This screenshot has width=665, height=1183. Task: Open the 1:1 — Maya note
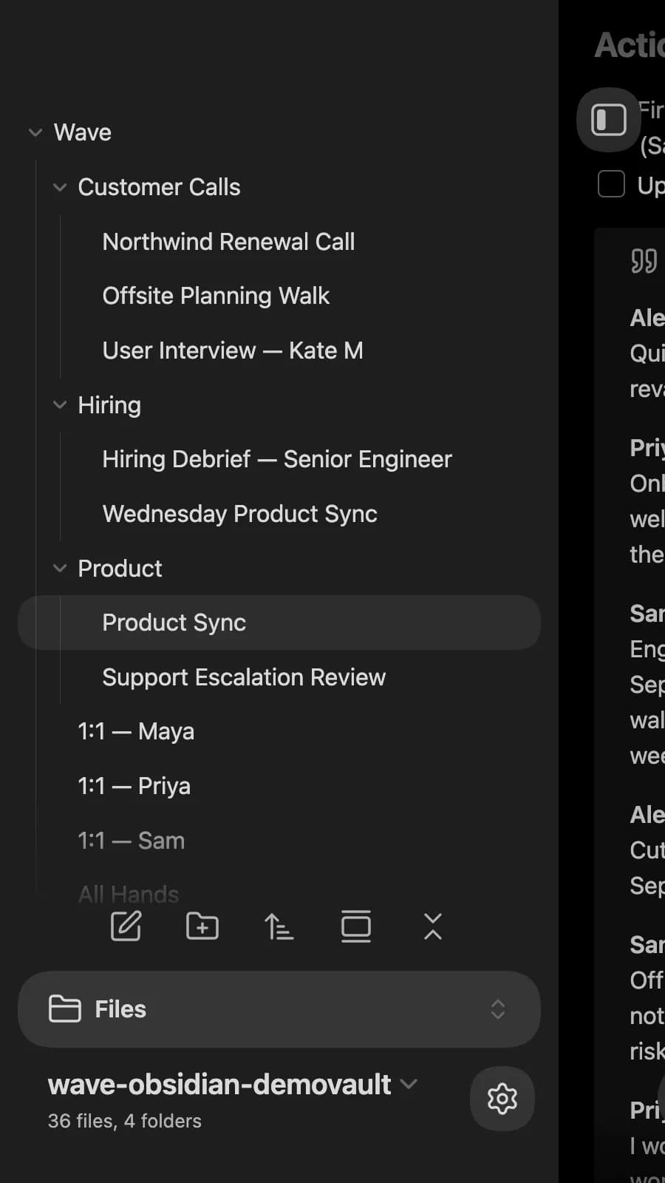[279, 731]
